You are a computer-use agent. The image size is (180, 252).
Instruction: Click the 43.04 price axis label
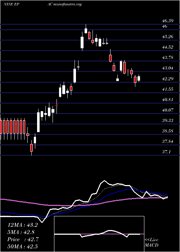168,68
